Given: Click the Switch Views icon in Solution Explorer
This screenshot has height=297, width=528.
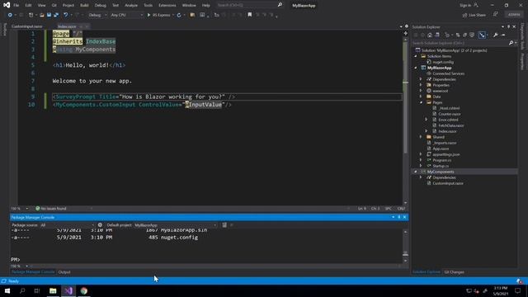Looking at the screenshot, I should click(437, 35).
